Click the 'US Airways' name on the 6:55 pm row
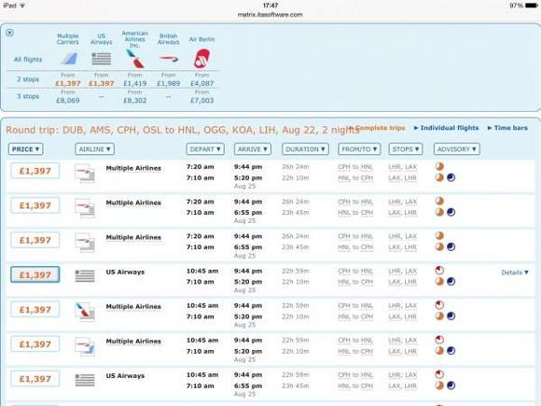Screen dimensions: 541x406 click(125, 376)
